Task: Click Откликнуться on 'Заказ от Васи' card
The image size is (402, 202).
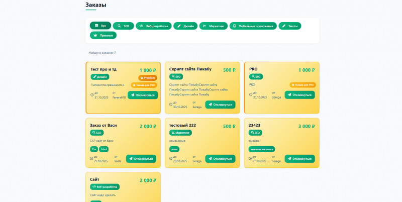Action: click(141, 159)
